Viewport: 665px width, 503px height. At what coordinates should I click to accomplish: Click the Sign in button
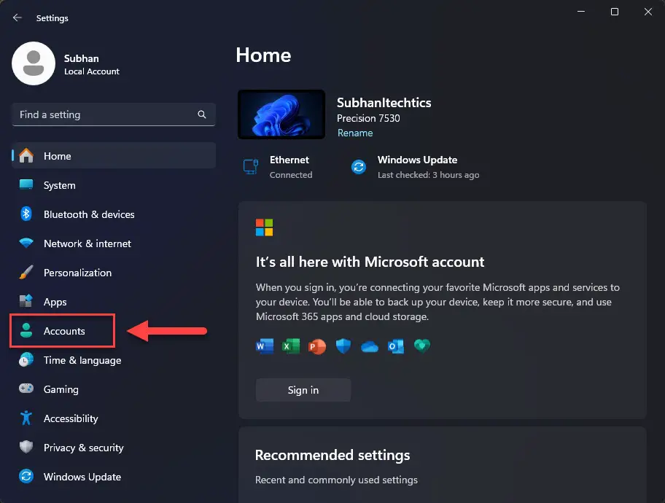(x=303, y=390)
